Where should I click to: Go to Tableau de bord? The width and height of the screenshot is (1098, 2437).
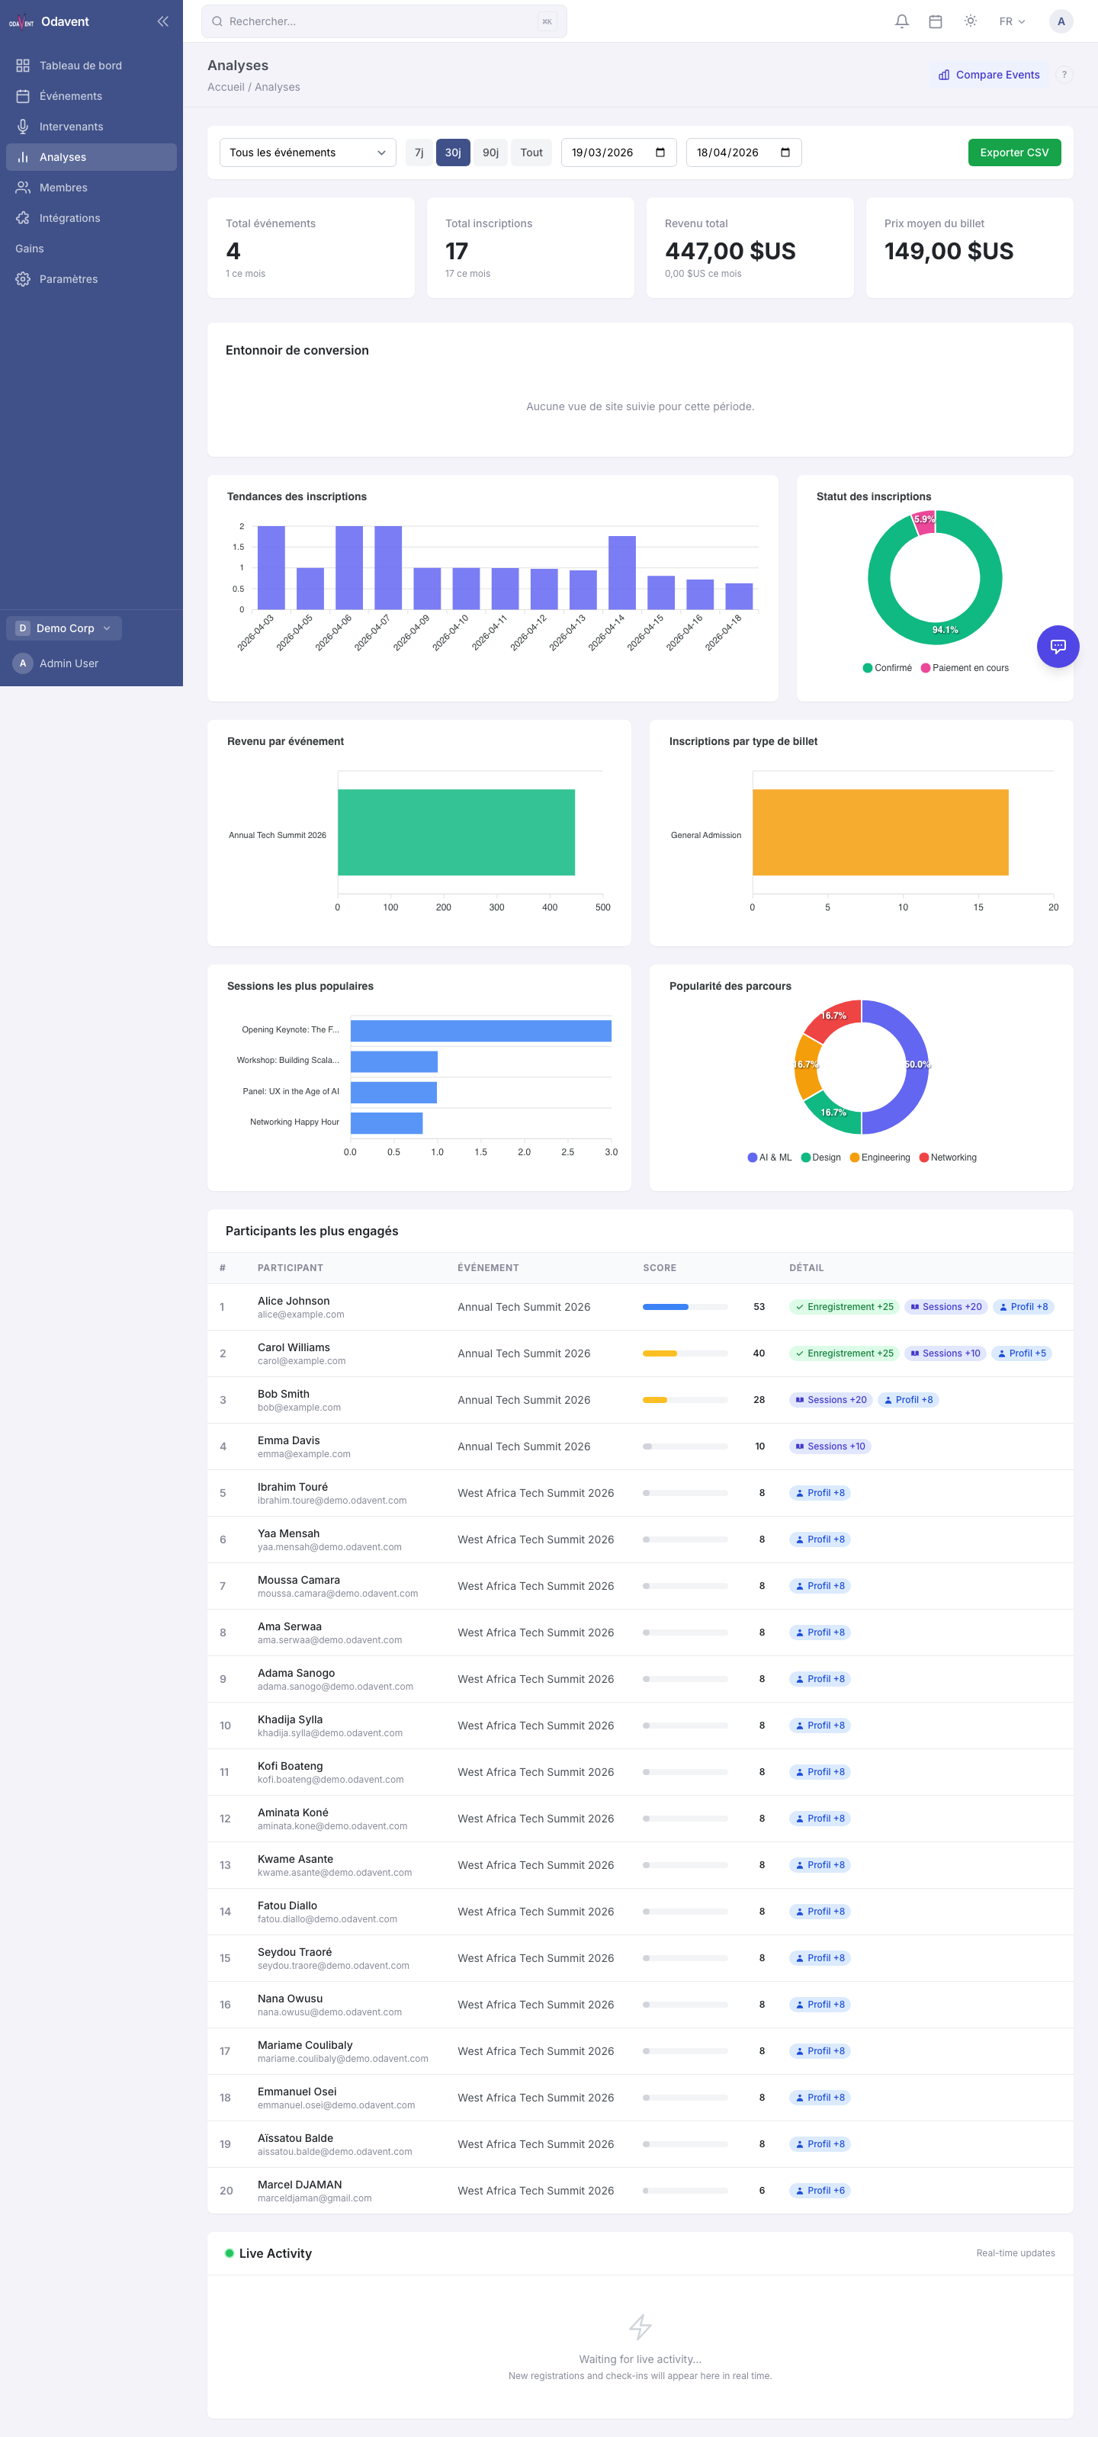click(91, 66)
